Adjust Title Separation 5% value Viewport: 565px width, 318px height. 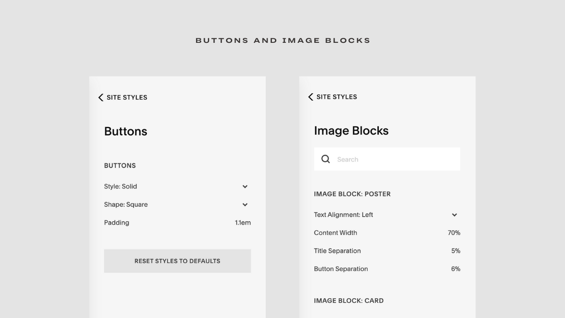(456, 251)
